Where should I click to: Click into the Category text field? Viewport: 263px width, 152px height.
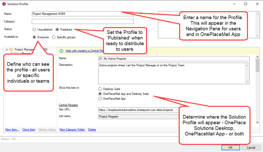click(83, 21)
